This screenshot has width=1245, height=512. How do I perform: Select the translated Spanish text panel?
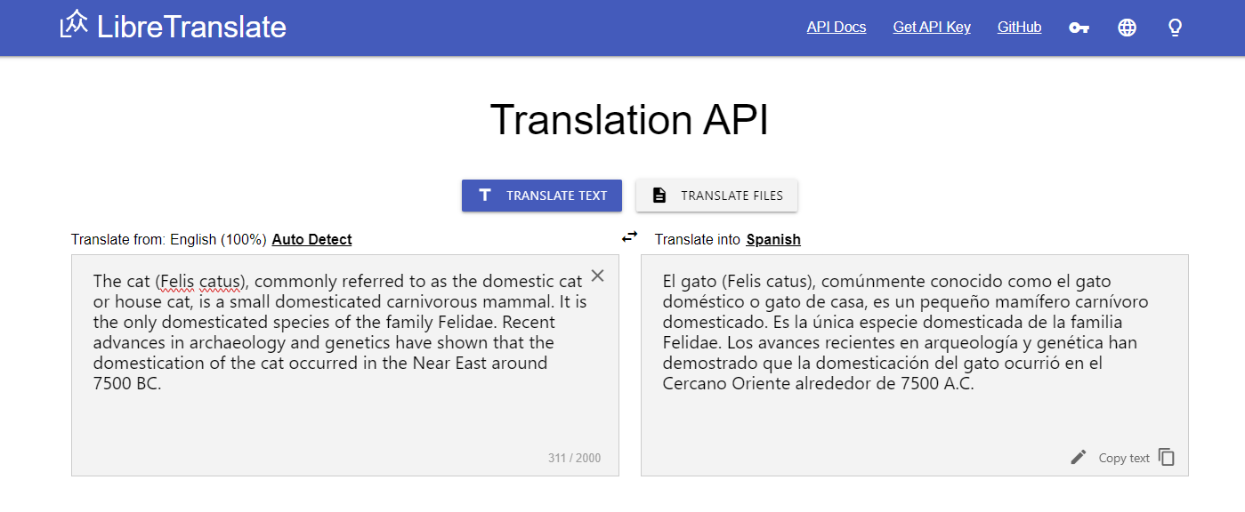click(914, 364)
